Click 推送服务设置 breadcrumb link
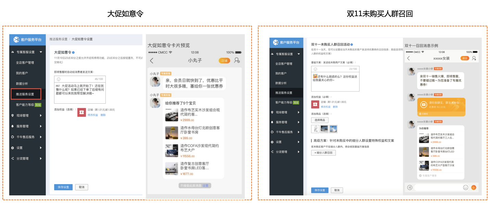 [x=58, y=39]
